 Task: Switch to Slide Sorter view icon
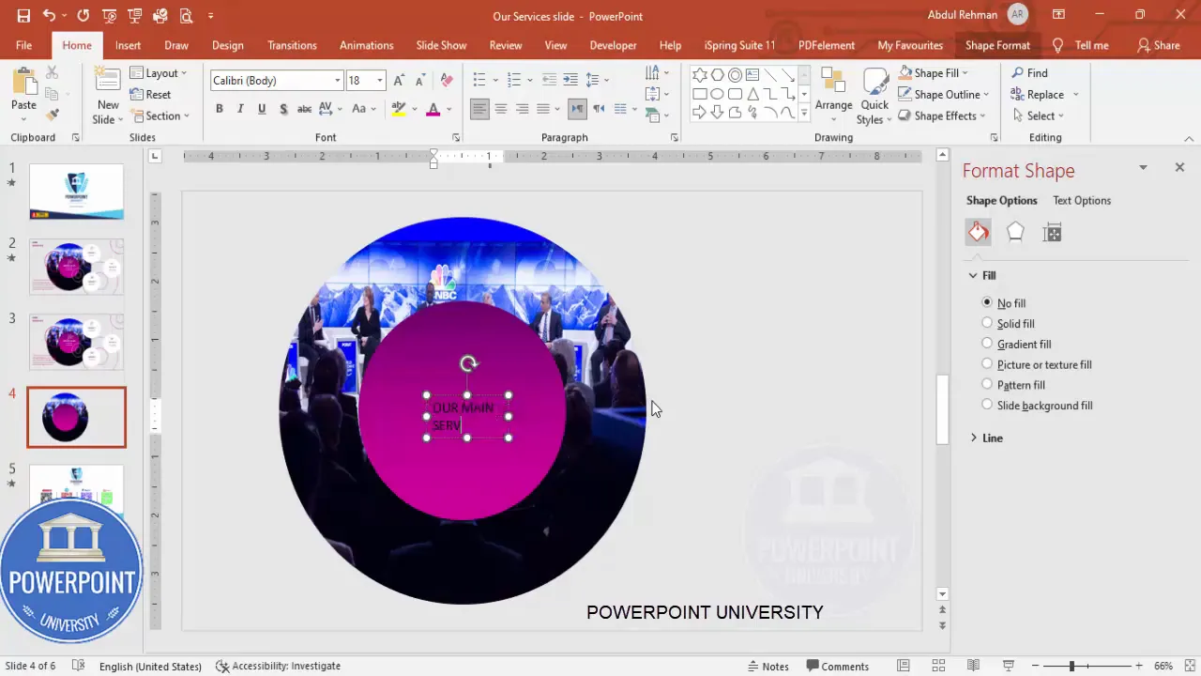click(938, 666)
